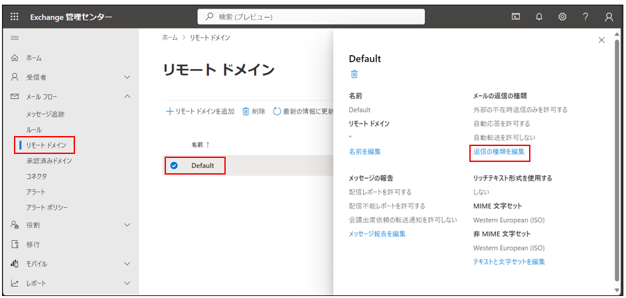This screenshot has width=626, height=298.
Task: Open 承認済みドメイン in the sidebar
Action: point(49,161)
